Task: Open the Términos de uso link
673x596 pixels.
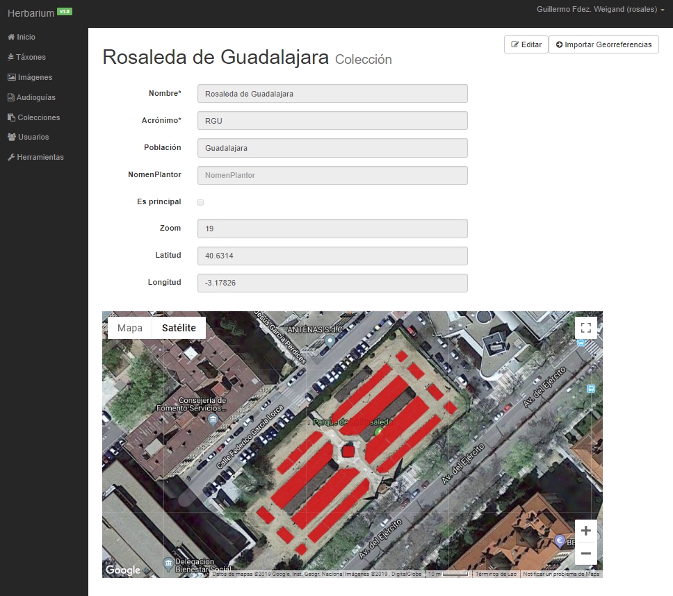Action: click(x=496, y=574)
